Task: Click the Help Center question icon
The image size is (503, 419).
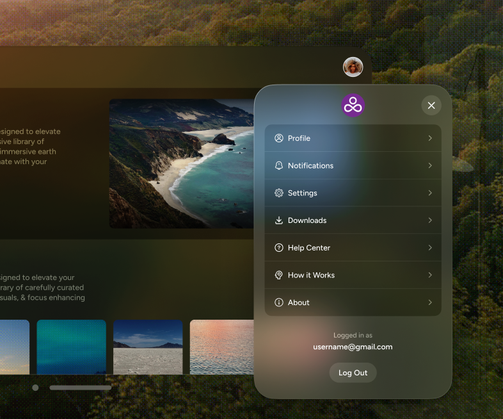Action: pos(279,247)
